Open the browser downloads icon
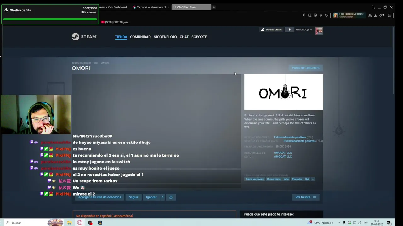The width and height of the screenshot is (403, 226). (376, 15)
